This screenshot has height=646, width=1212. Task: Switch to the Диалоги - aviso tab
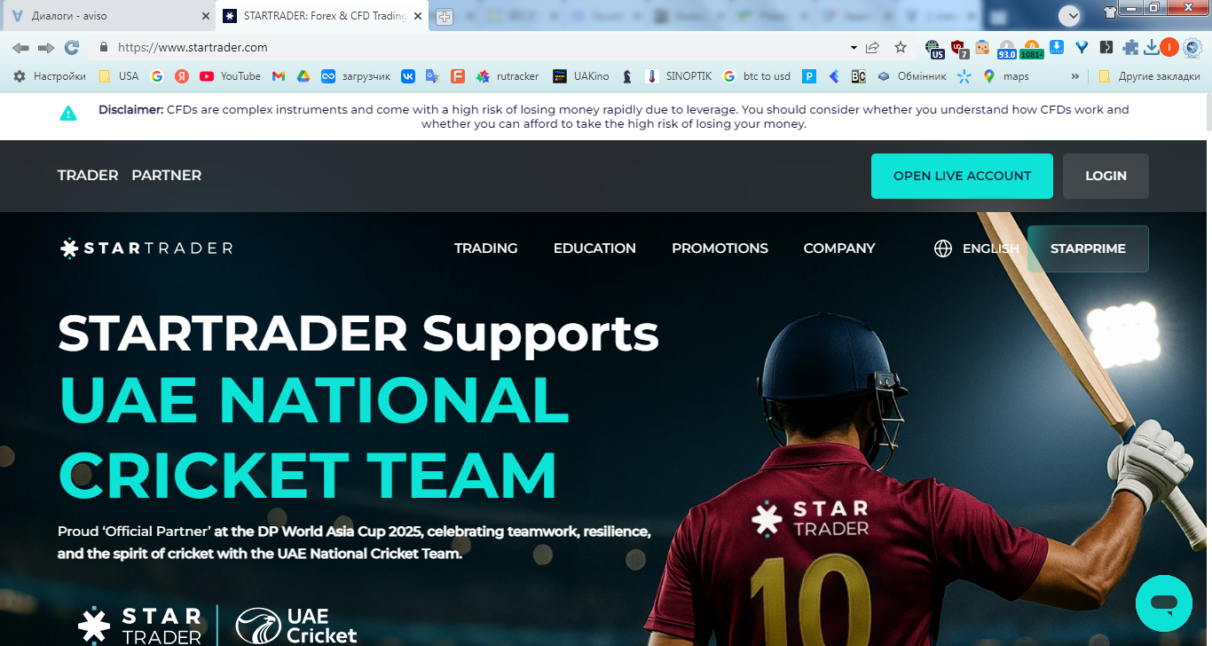[x=108, y=16]
